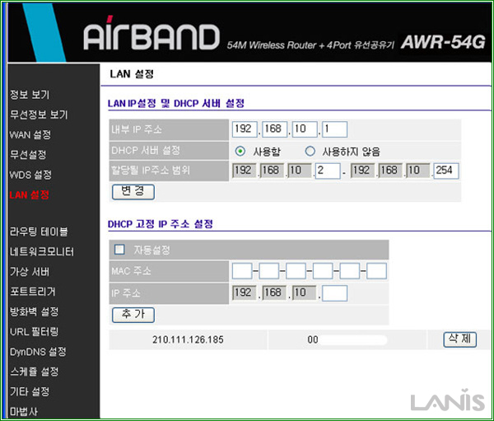Screen dimensions: 494x421
Task: Click 삭제 button for 210.111.126.185 entry
Action: click(459, 339)
